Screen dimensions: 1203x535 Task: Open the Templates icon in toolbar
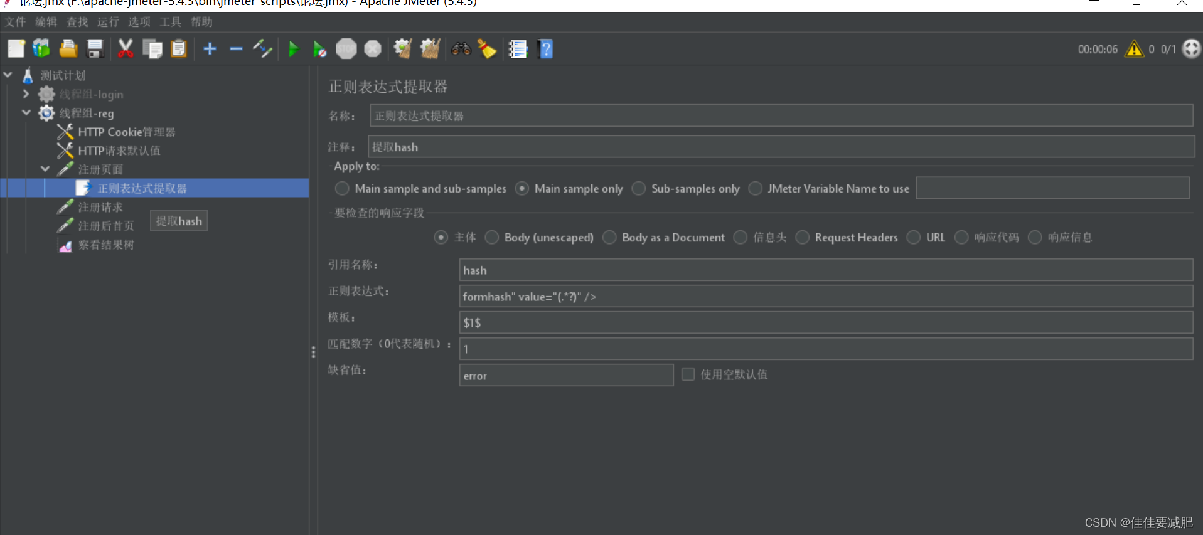[x=41, y=49]
